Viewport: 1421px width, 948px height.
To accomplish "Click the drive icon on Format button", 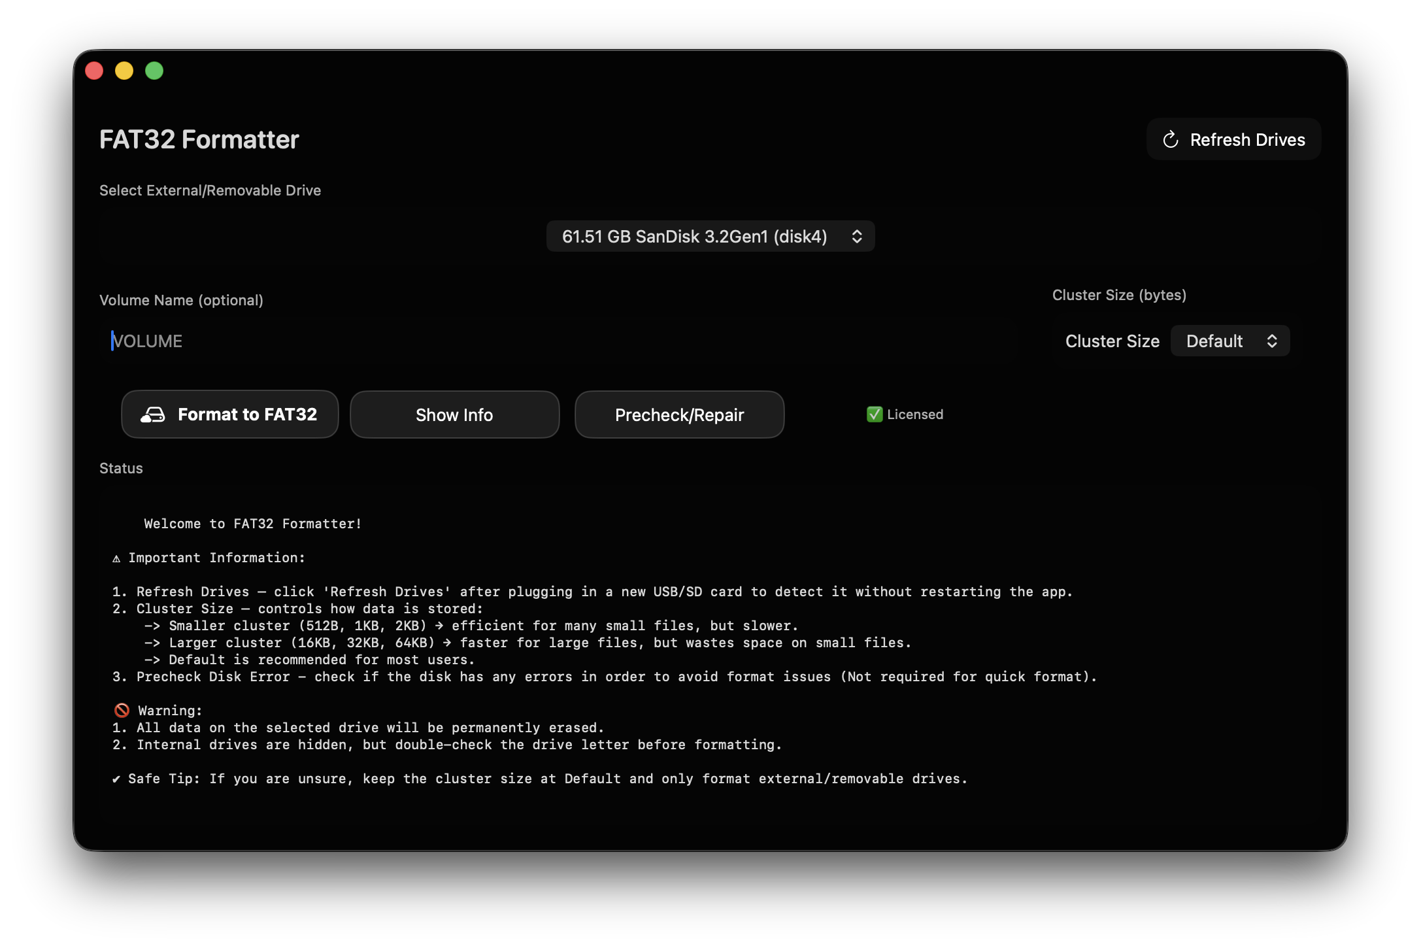I will (153, 415).
